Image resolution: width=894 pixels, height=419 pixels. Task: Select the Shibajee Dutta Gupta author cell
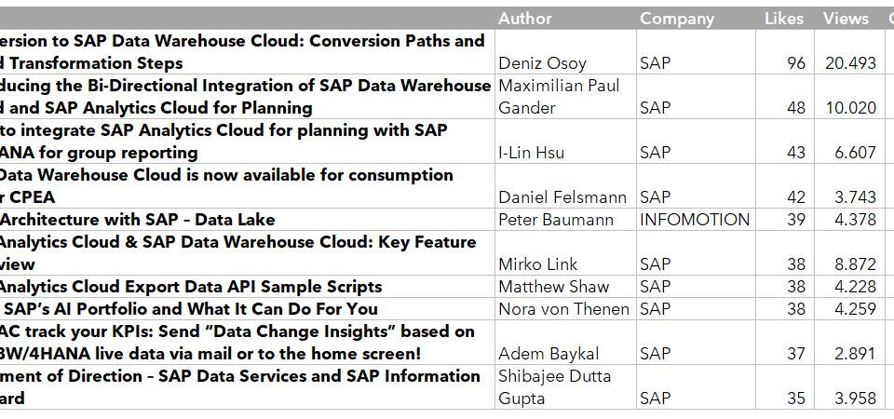click(x=565, y=387)
